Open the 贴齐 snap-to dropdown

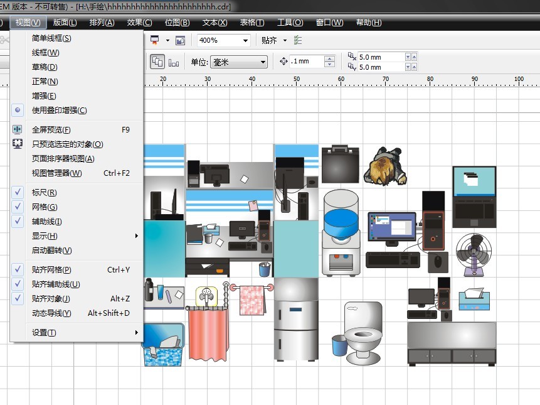pos(285,40)
